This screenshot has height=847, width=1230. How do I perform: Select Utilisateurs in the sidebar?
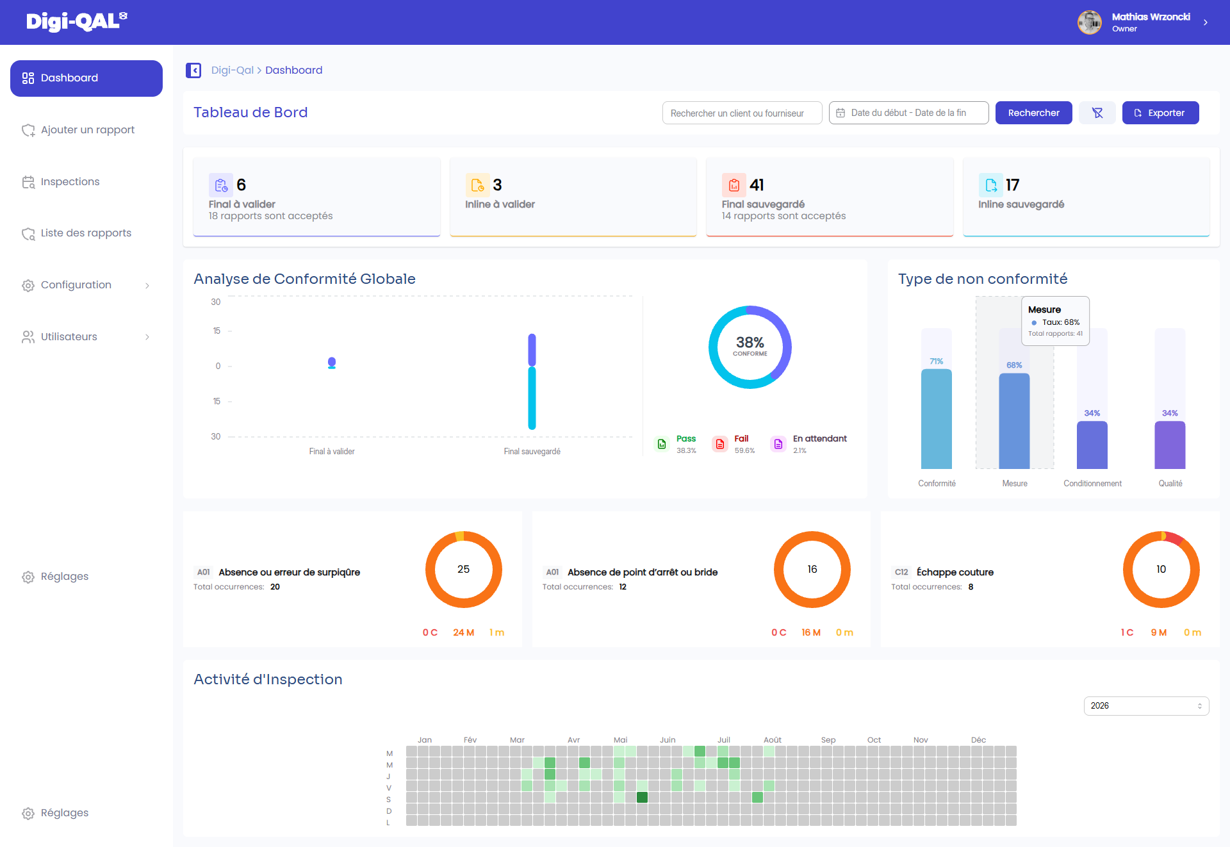coord(86,337)
